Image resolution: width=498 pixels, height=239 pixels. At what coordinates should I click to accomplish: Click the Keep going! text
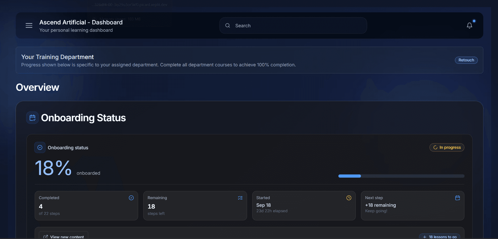(x=376, y=211)
